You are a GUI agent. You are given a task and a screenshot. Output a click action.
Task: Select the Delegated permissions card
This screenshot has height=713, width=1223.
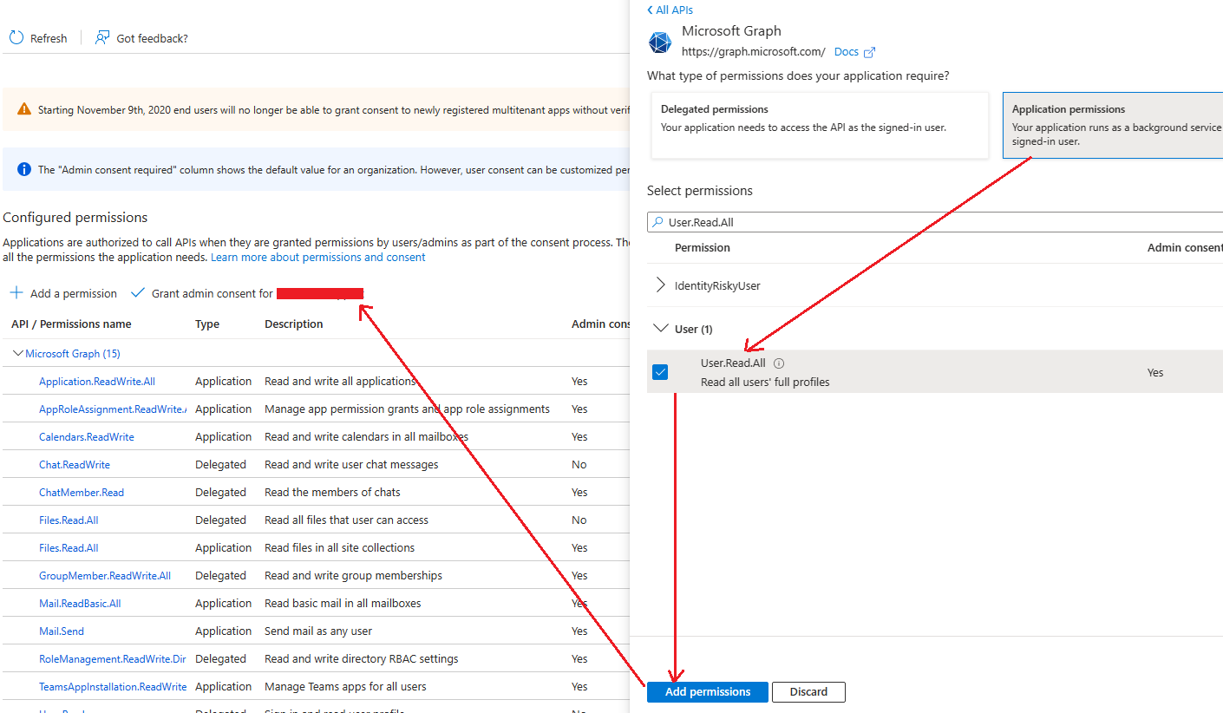820,126
